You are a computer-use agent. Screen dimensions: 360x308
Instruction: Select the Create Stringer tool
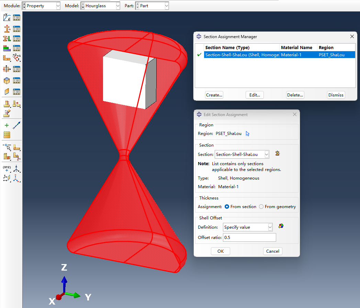click(7, 92)
